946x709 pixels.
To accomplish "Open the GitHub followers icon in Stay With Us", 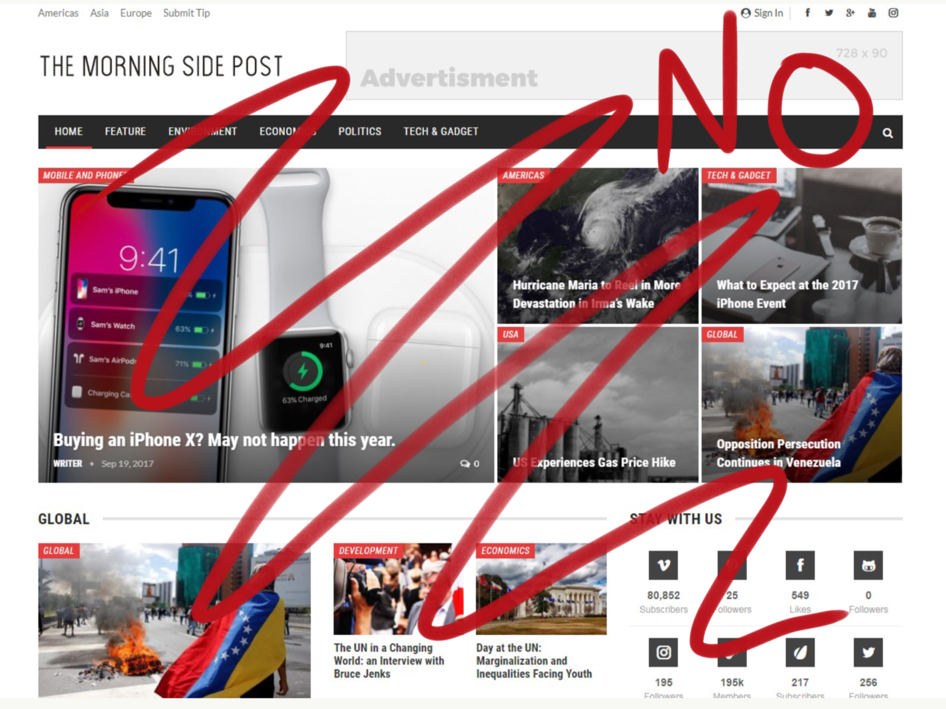I will [x=868, y=565].
